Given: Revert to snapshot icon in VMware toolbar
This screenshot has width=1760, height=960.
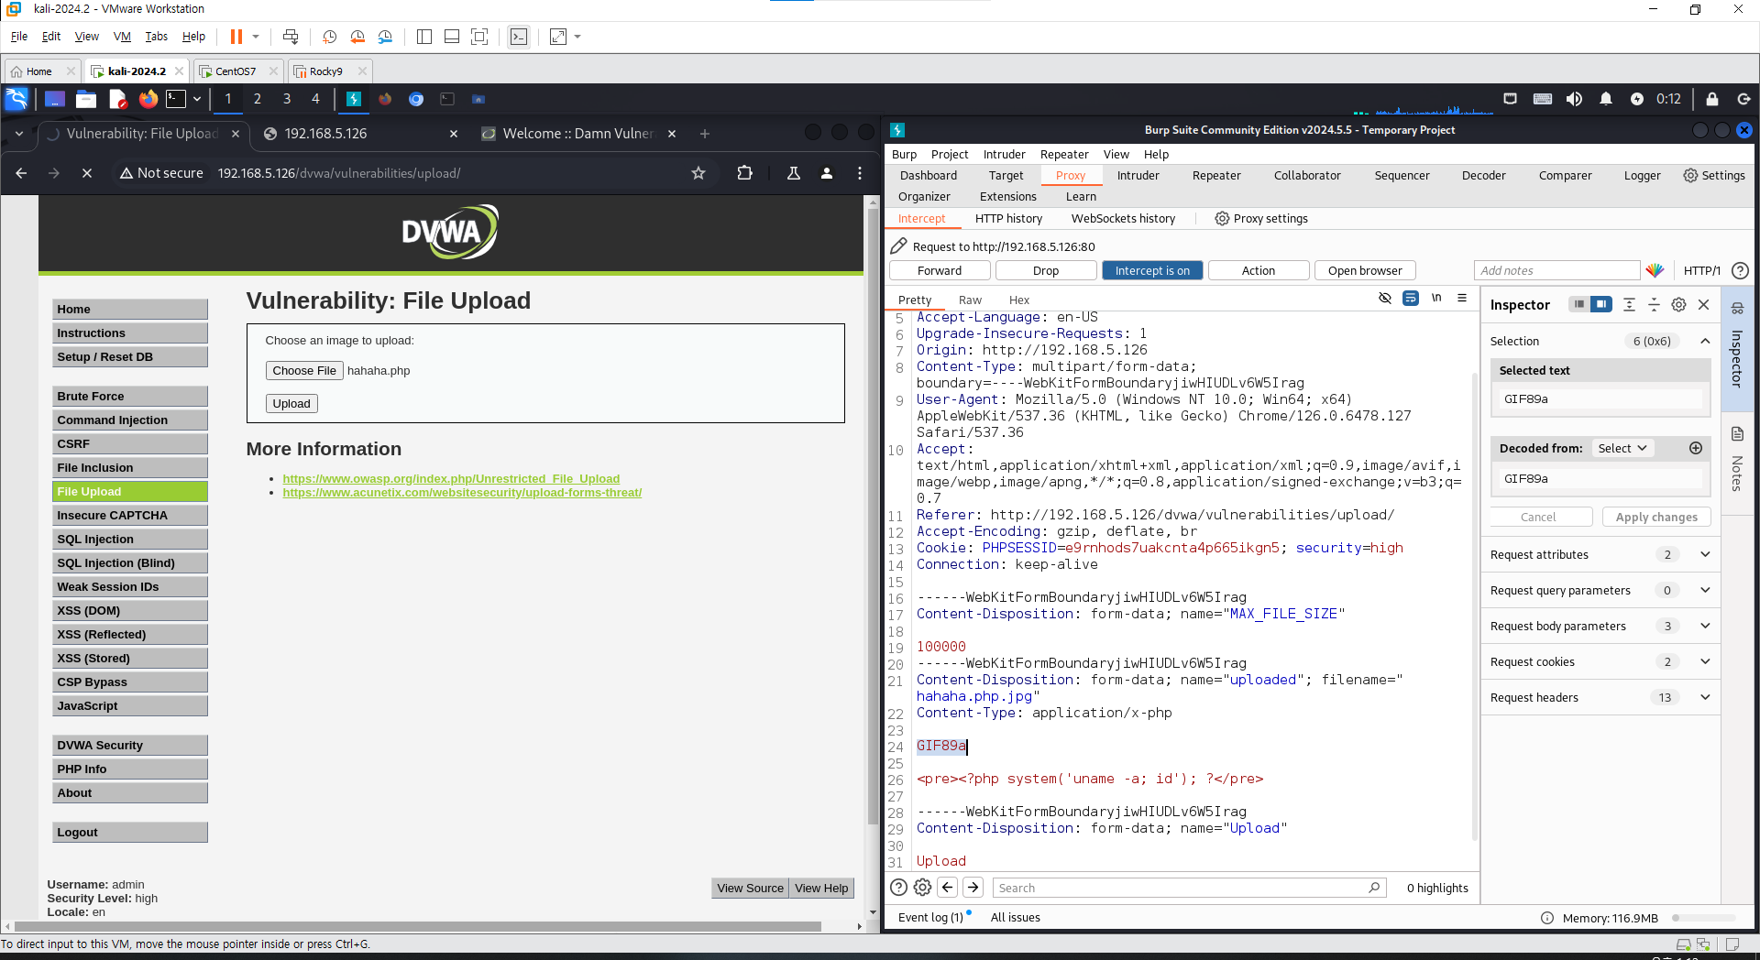Looking at the screenshot, I should (357, 37).
